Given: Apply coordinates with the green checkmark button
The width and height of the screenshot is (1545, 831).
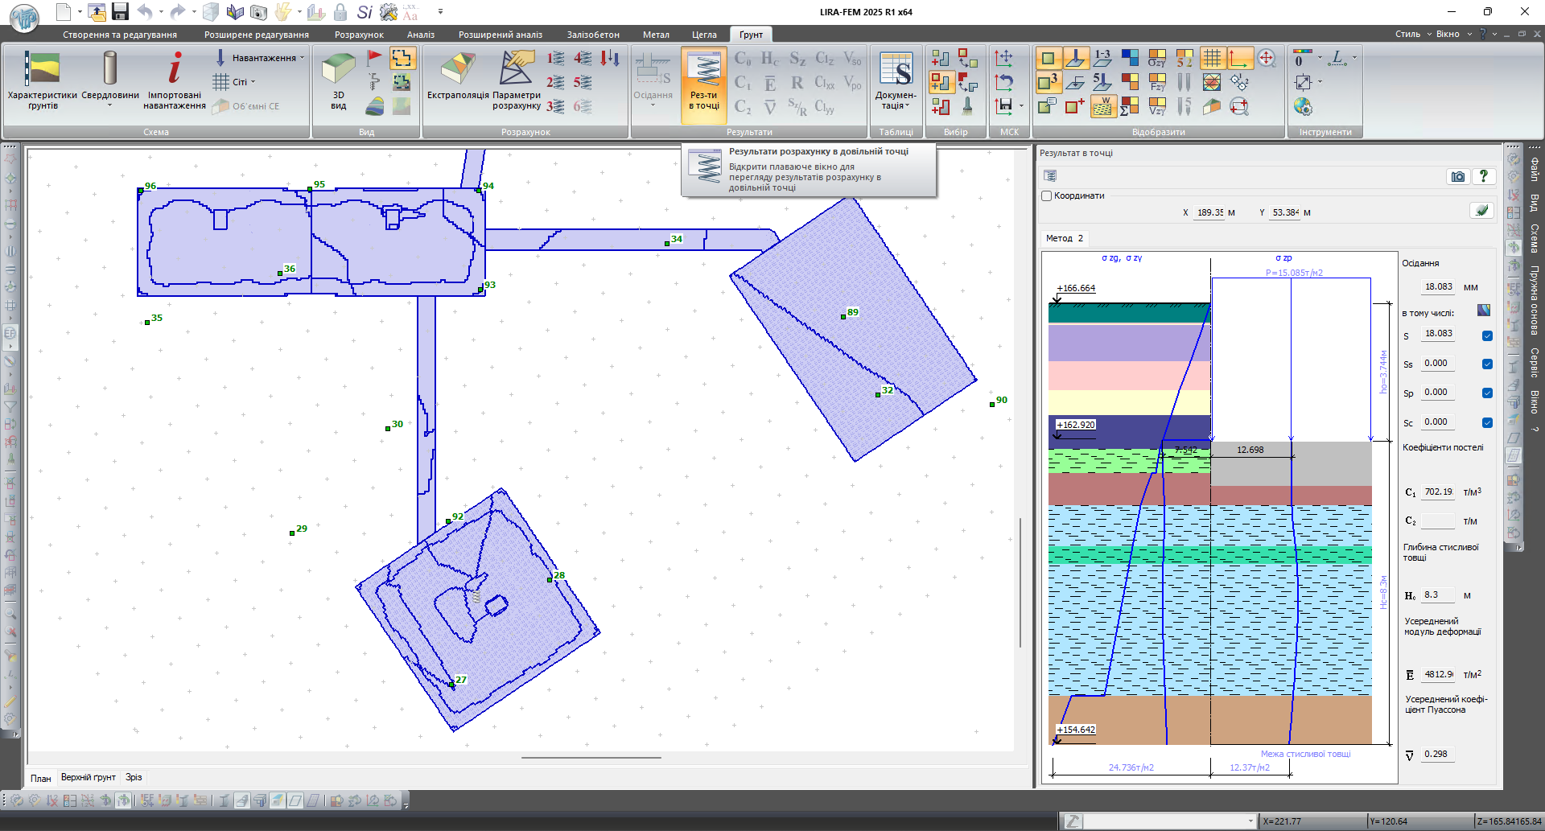Looking at the screenshot, I should point(1481,211).
